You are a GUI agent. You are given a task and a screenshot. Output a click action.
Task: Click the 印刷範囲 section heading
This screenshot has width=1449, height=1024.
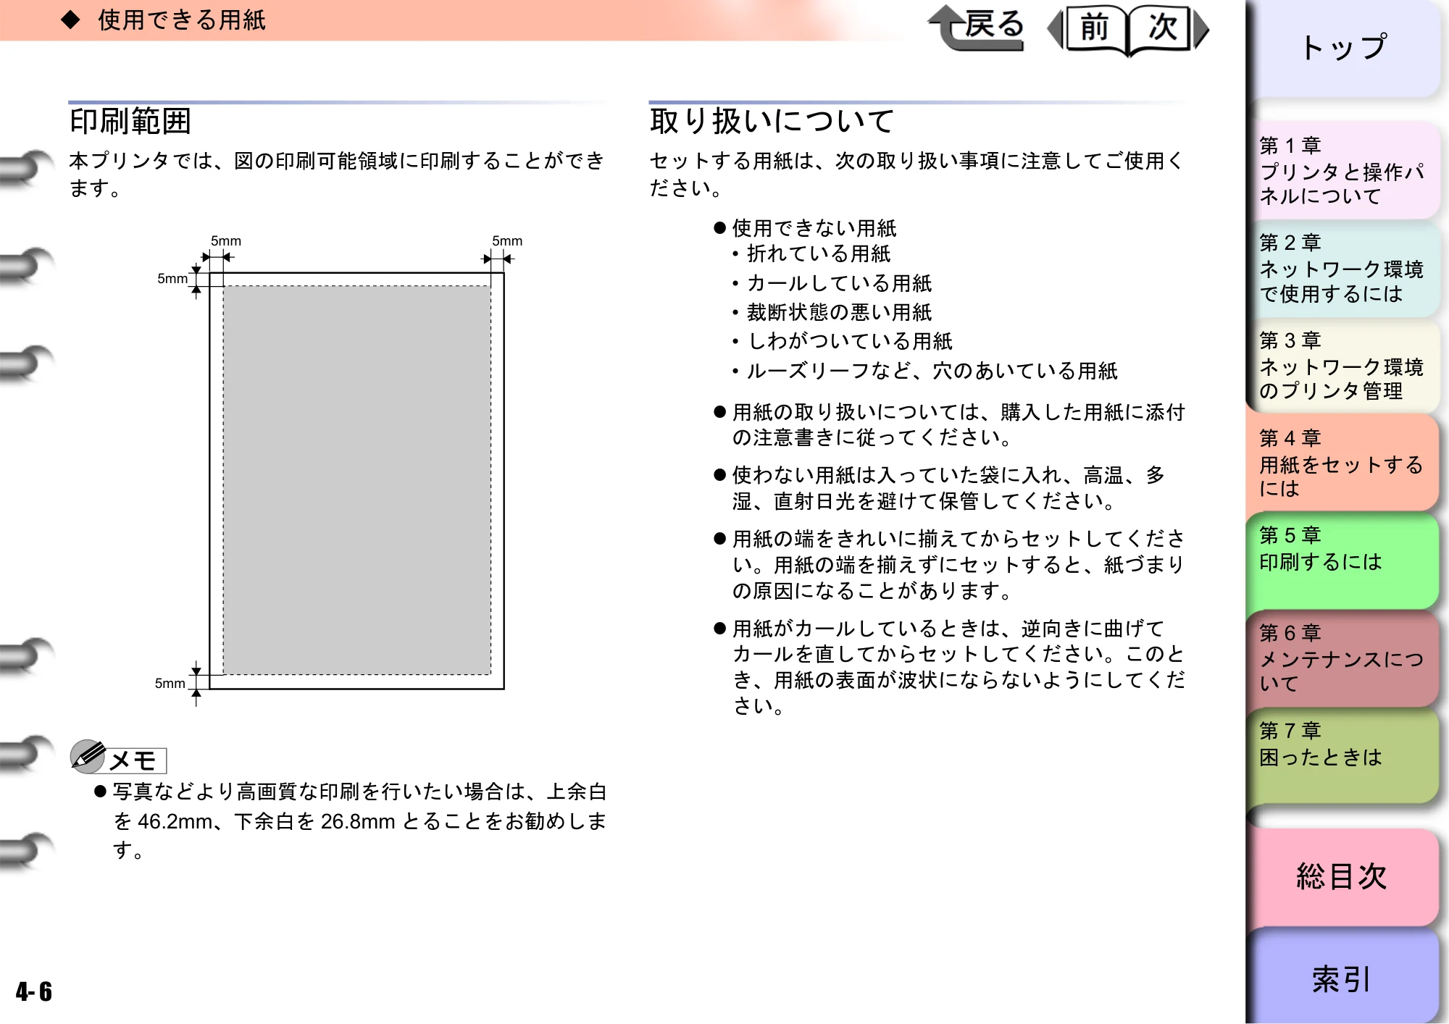pyautogui.click(x=130, y=121)
